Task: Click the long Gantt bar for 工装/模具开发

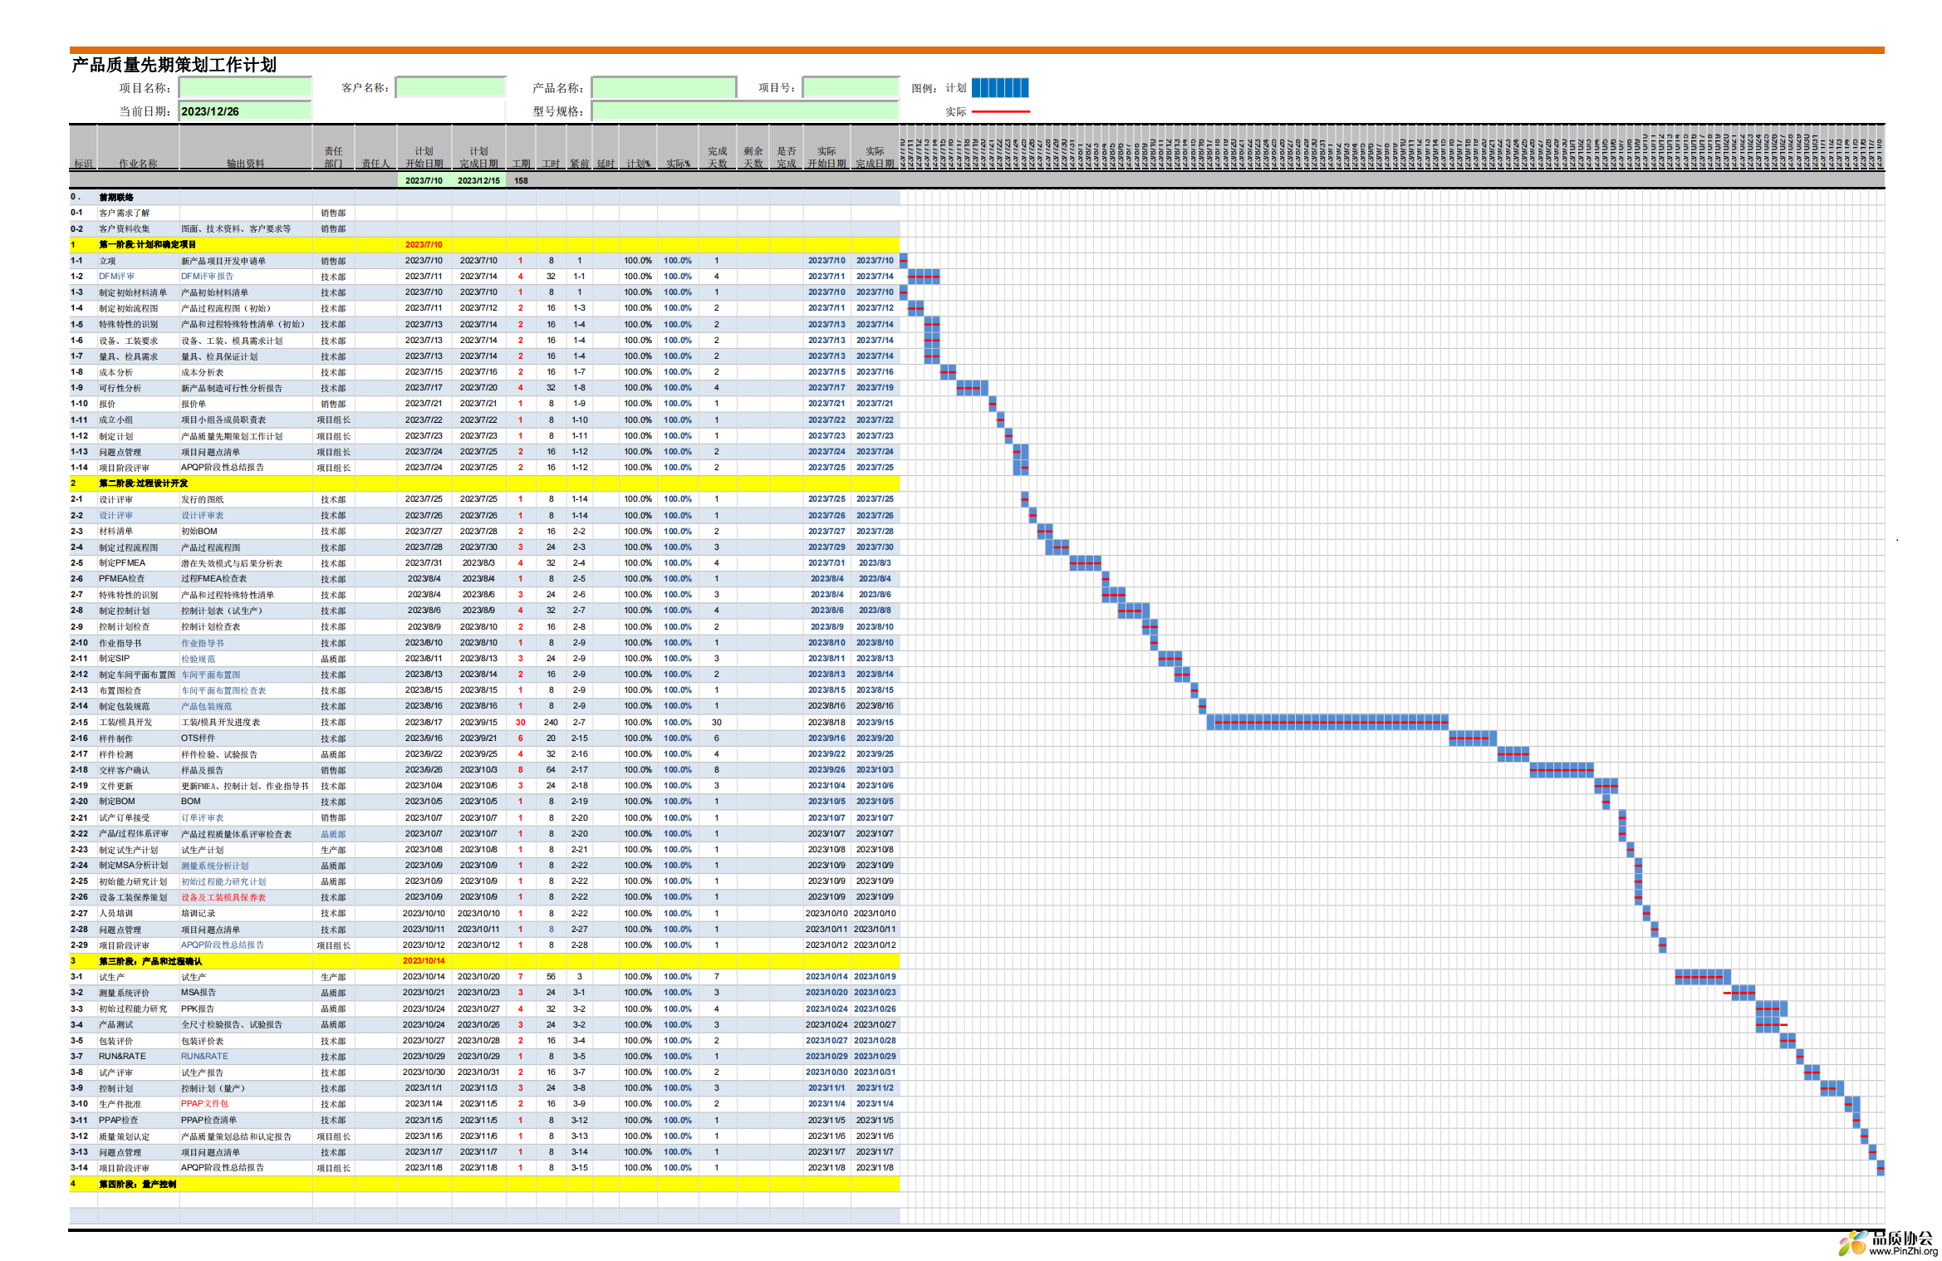Action: pyautogui.click(x=1327, y=723)
